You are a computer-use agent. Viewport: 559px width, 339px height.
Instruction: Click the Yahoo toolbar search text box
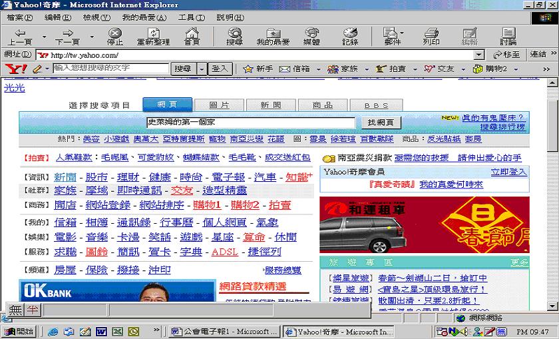pyautogui.click(x=111, y=68)
